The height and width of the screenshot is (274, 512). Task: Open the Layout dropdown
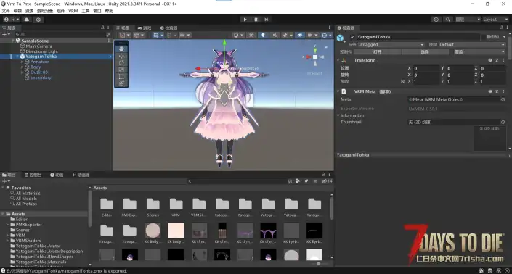point(495,20)
